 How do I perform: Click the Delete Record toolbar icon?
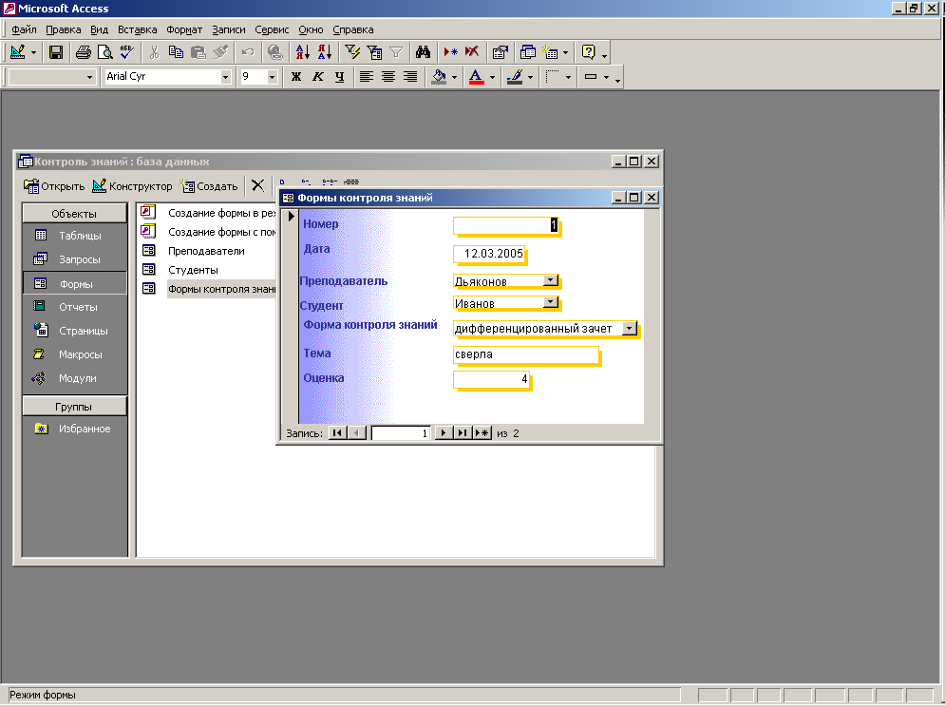(472, 52)
